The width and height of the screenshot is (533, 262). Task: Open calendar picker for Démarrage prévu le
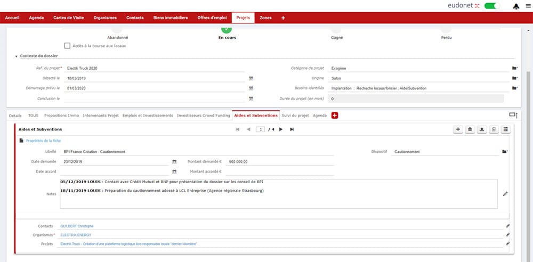point(251,88)
